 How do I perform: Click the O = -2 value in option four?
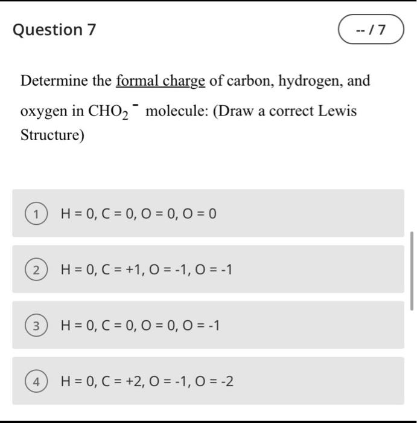point(214,381)
